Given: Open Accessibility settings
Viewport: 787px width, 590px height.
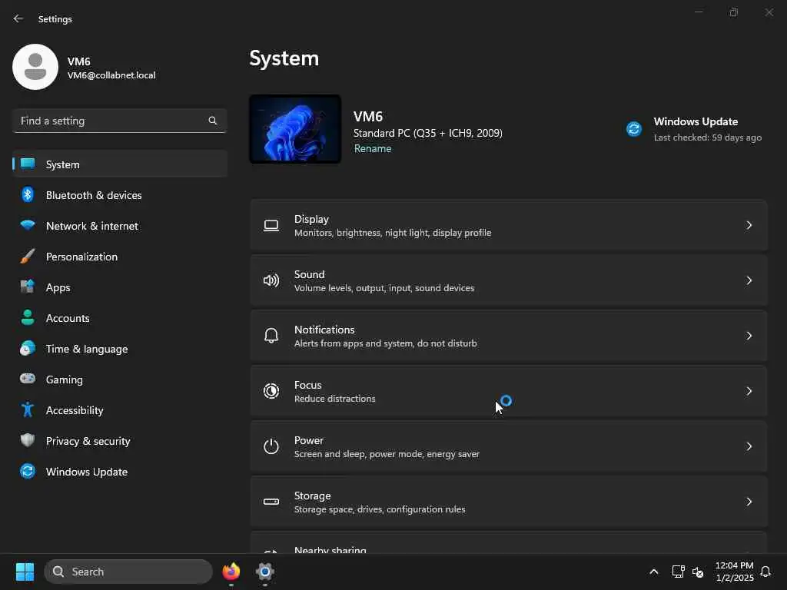Looking at the screenshot, I should pyautogui.click(x=120, y=410).
